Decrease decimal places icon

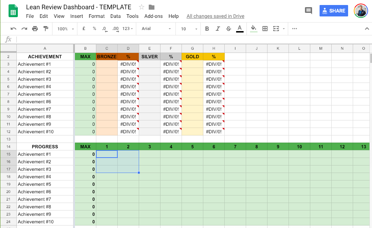coord(105,29)
